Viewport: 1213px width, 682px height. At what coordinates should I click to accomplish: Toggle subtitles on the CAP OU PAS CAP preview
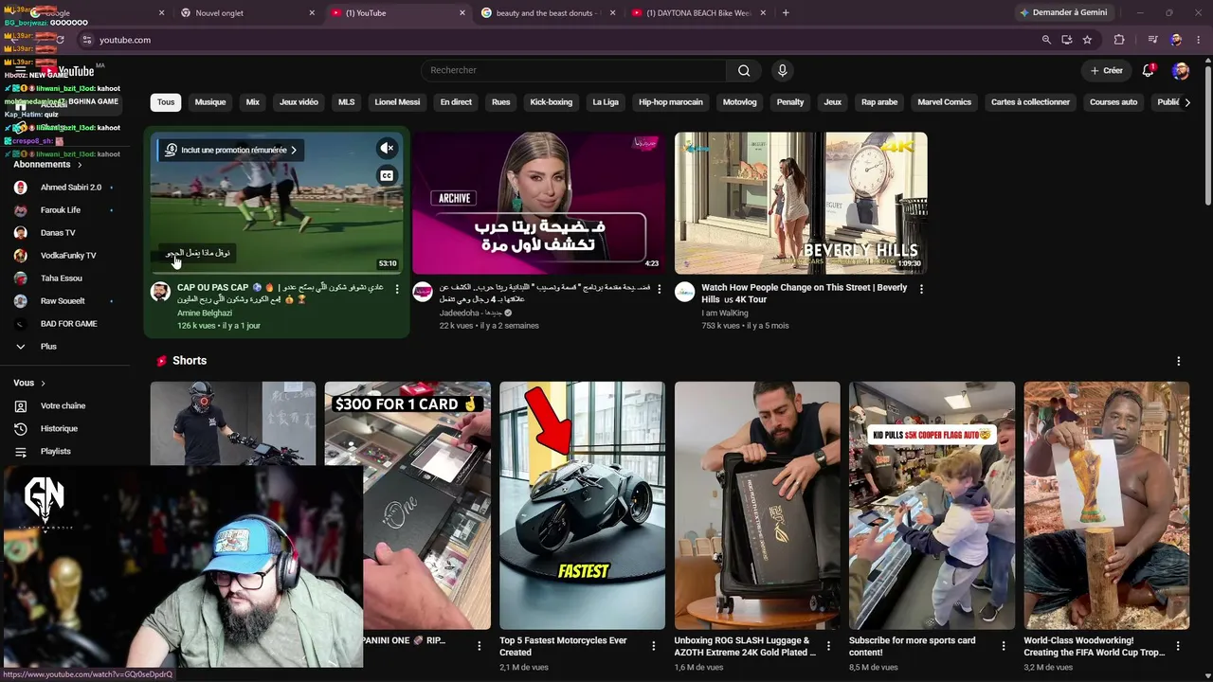[x=387, y=175]
